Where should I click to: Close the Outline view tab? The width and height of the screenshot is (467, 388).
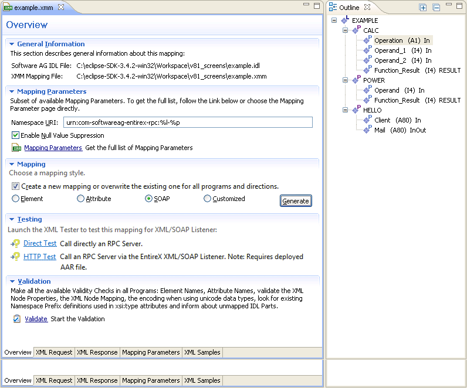tap(367, 7)
